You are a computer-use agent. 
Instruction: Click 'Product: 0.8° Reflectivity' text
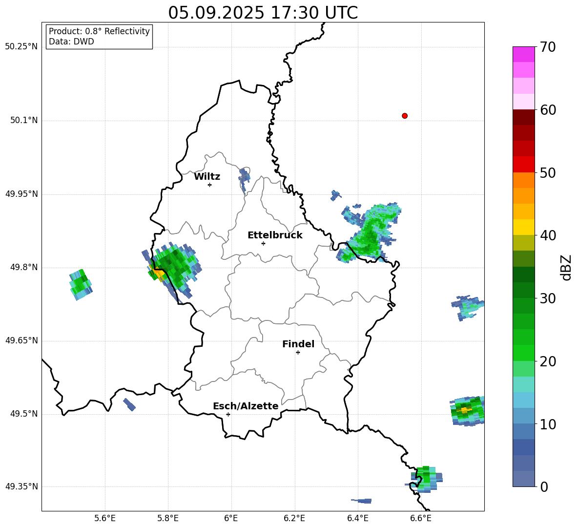pyautogui.click(x=99, y=31)
